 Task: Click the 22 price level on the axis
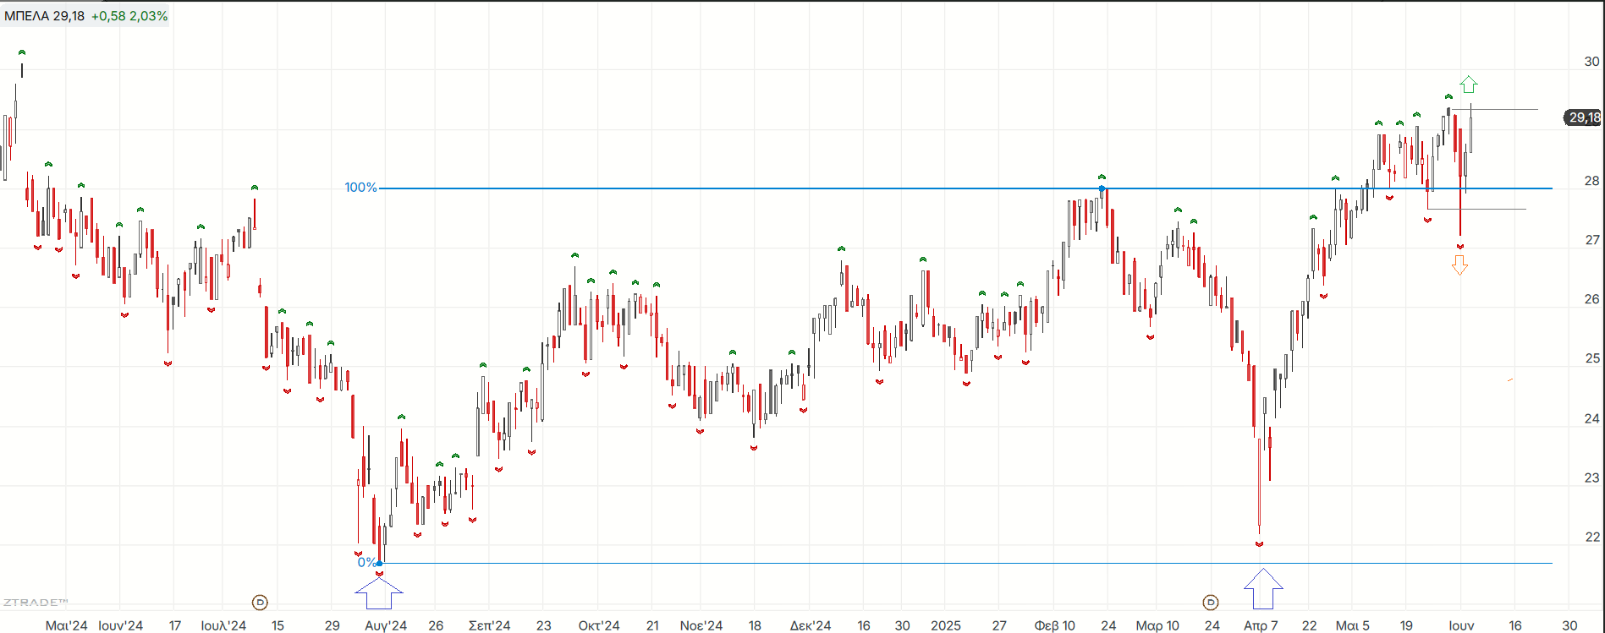(1592, 537)
